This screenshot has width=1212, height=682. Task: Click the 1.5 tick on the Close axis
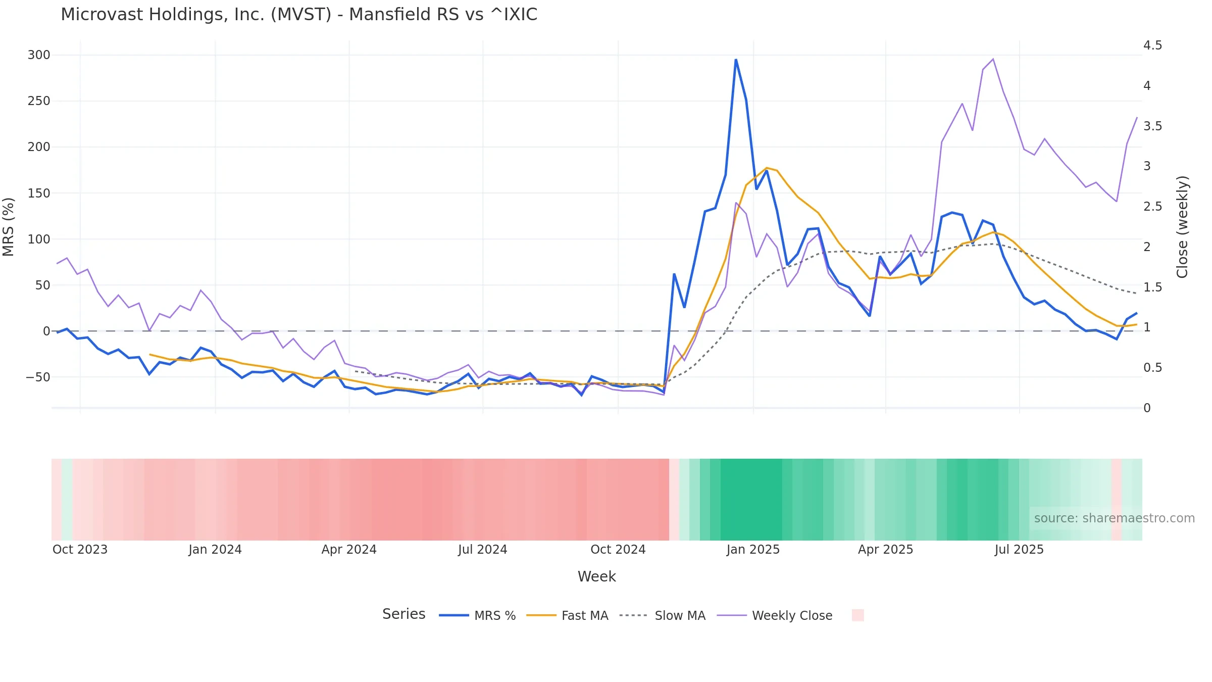click(1153, 287)
